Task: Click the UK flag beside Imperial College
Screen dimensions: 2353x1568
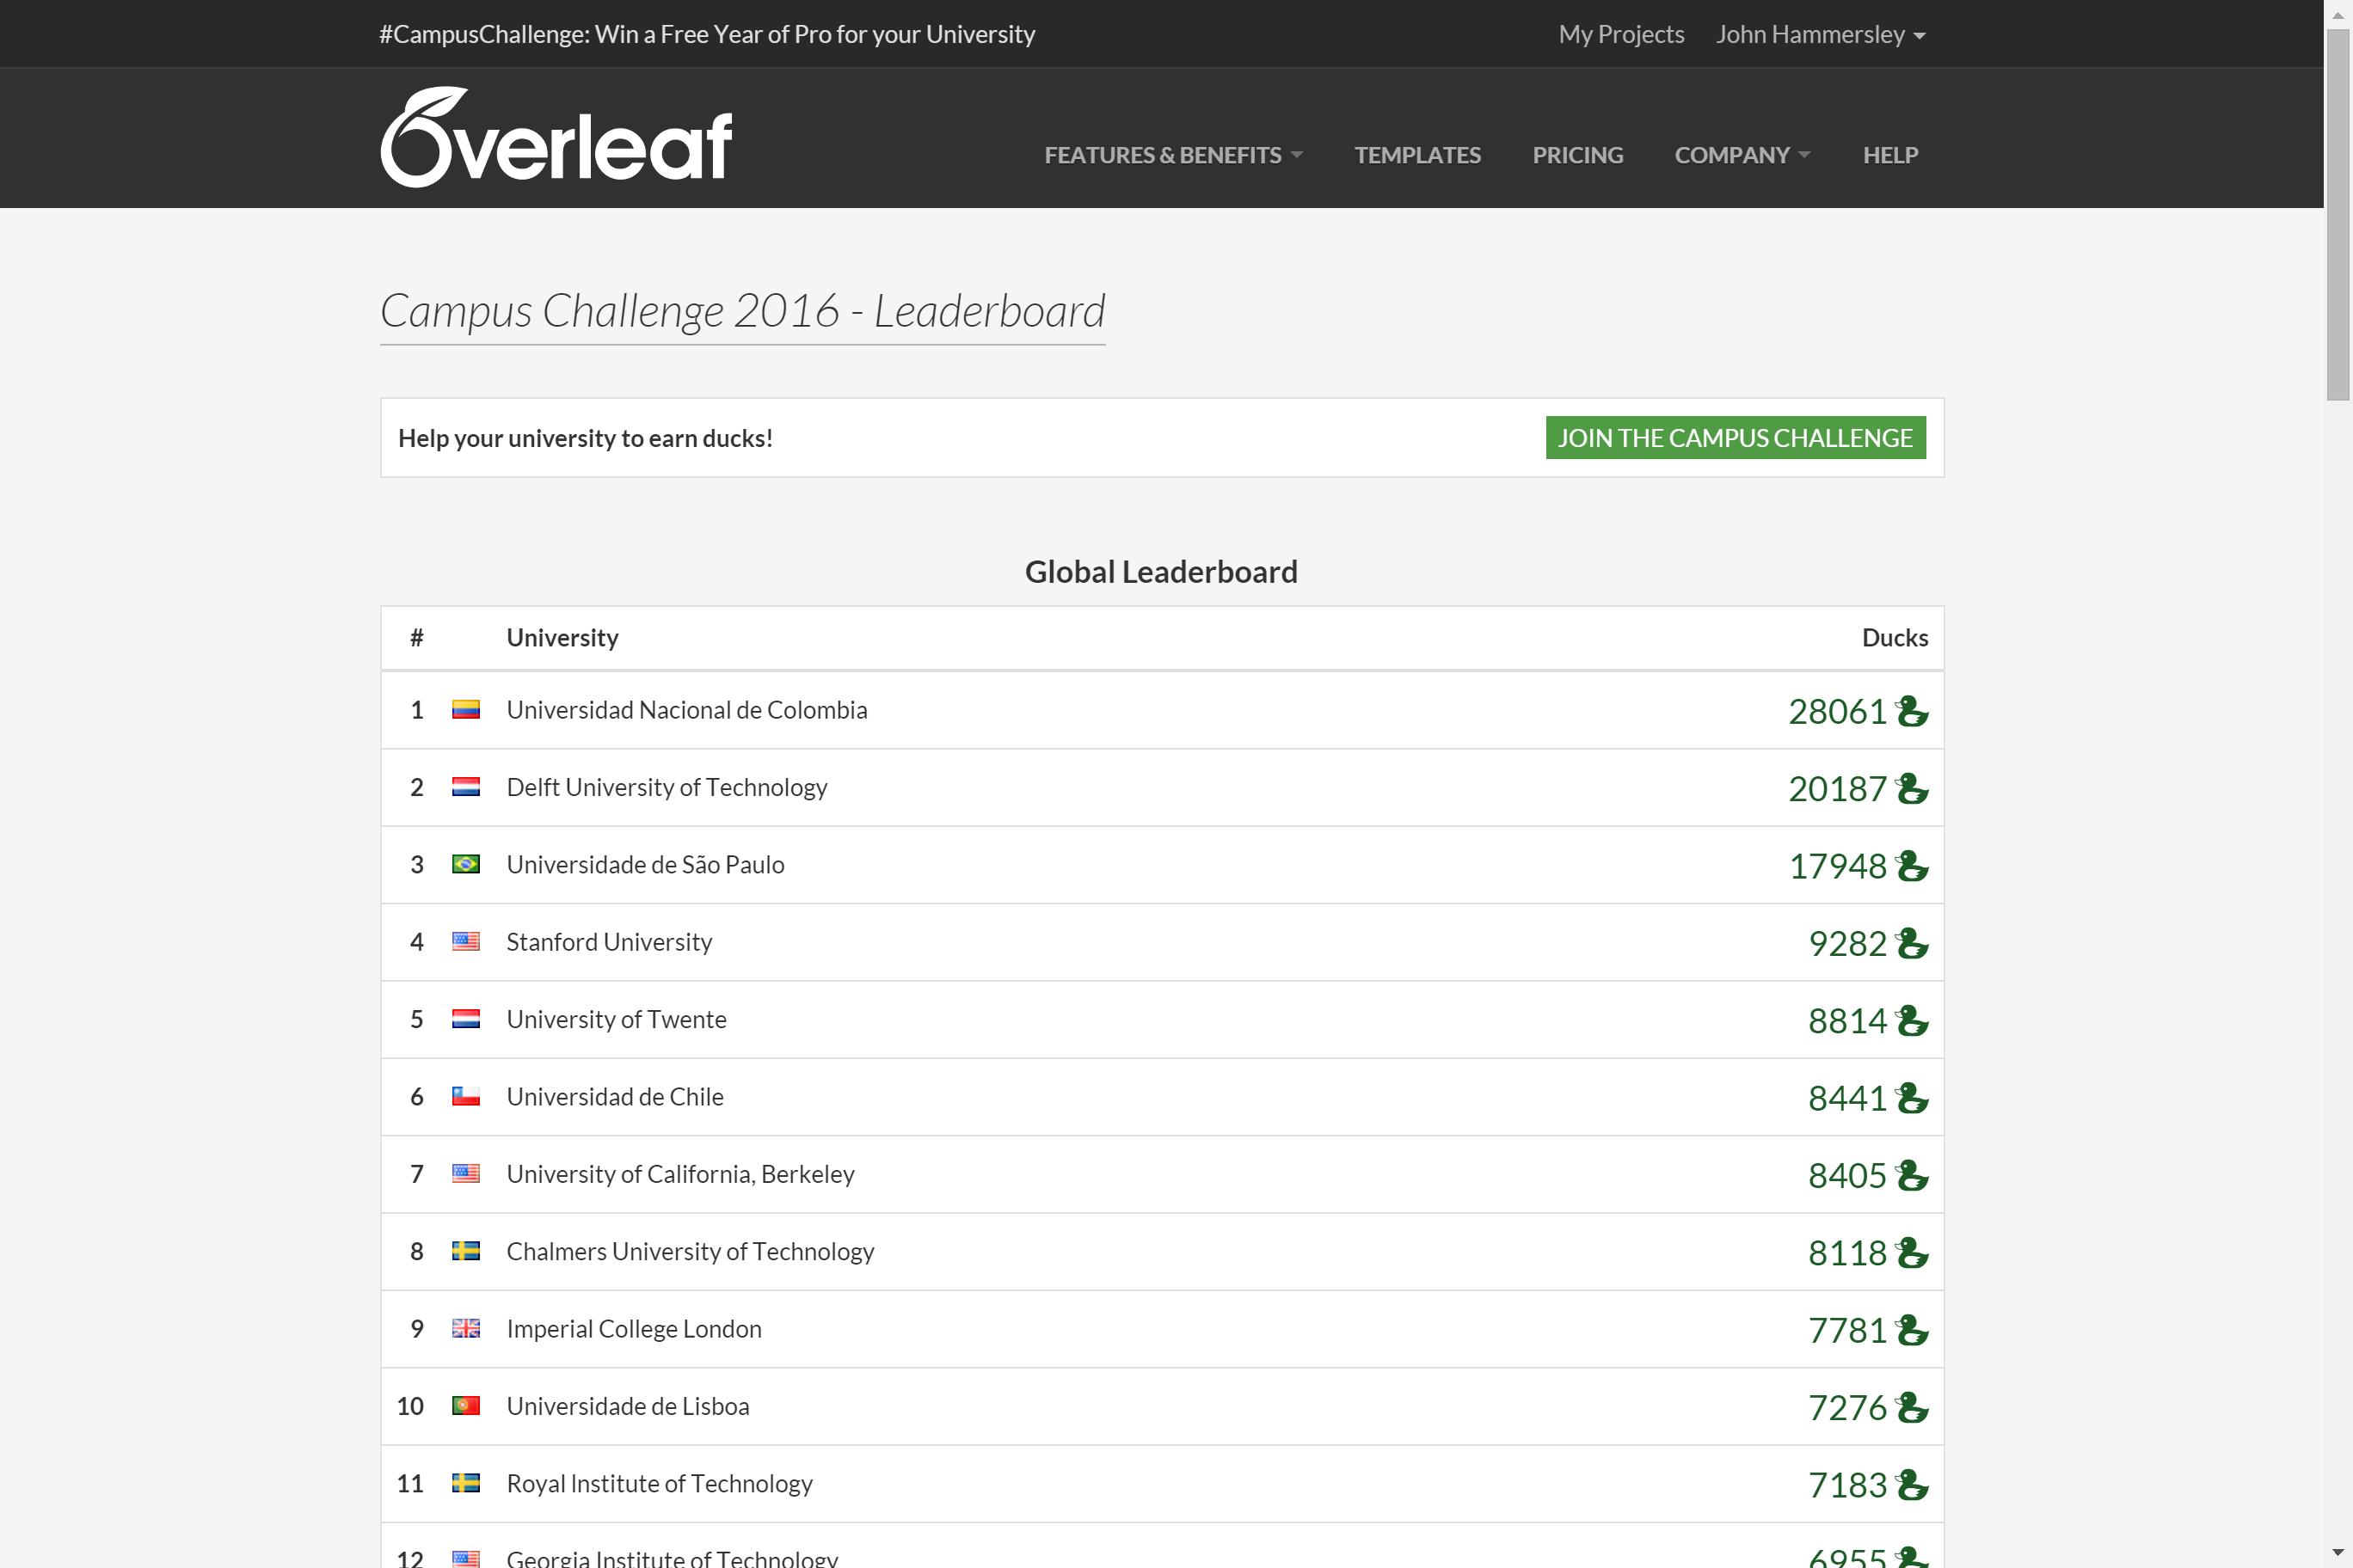Action: point(465,1328)
